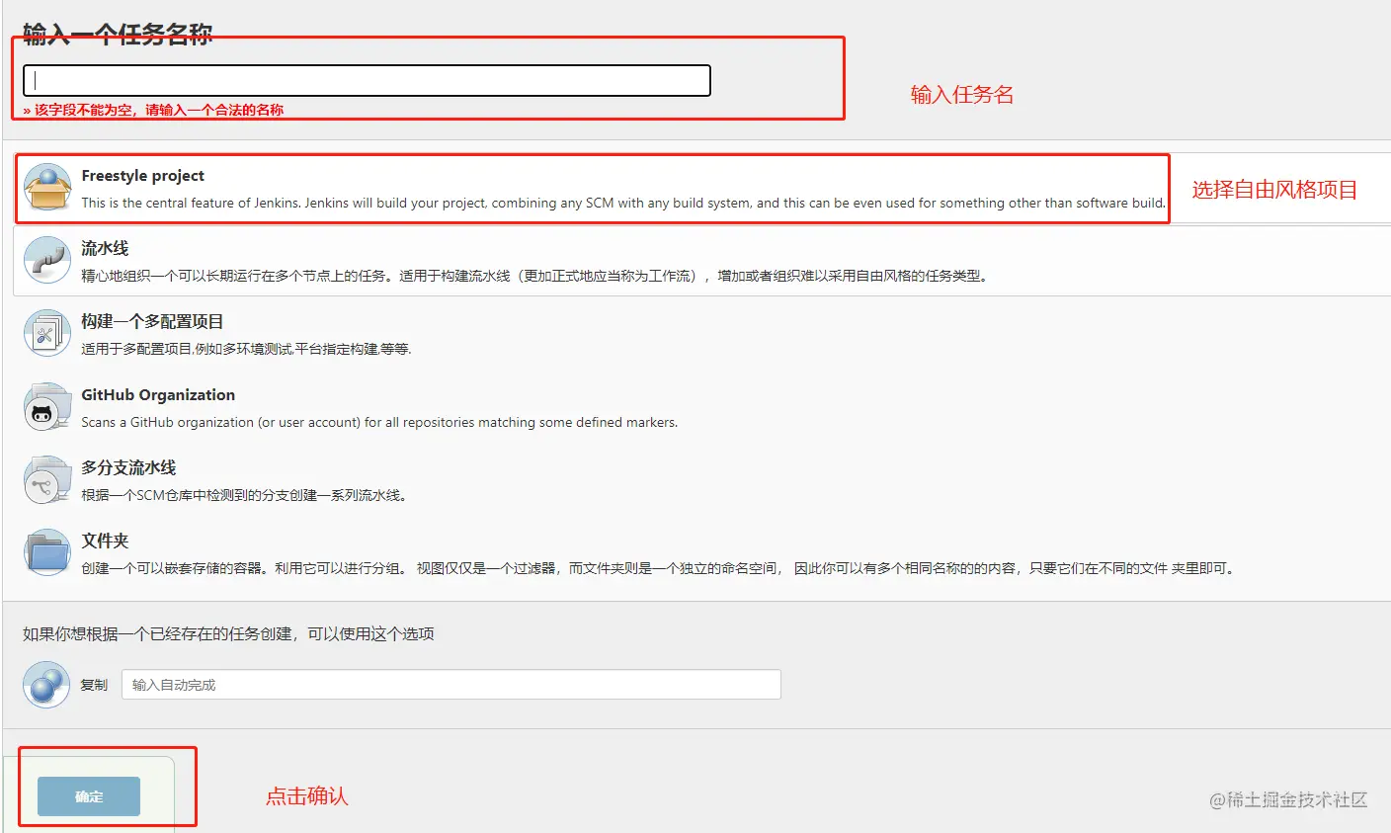The width and height of the screenshot is (1391, 833).
Task: Select the 流水线 item title
Action: coord(105,248)
